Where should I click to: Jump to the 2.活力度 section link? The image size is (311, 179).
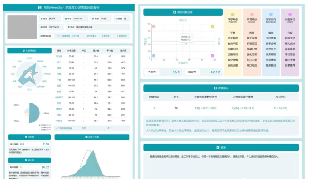75,36
